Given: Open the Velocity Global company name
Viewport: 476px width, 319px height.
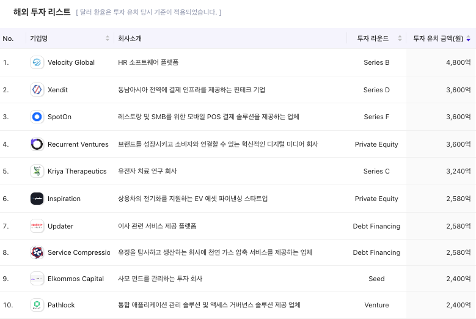Looking at the screenshot, I should coord(71,62).
